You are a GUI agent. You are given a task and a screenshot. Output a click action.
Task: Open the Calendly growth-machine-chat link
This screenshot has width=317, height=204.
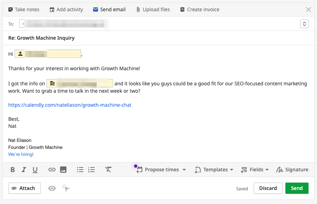pos(70,105)
